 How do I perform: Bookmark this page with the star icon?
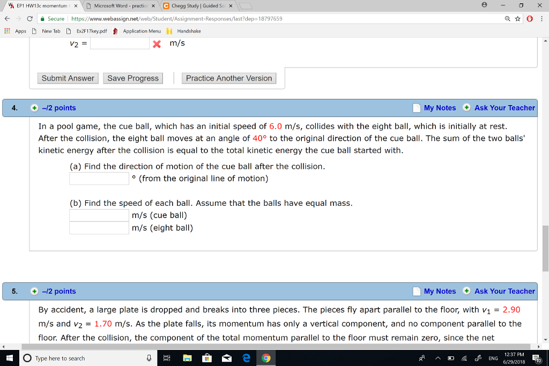click(x=518, y=19)
